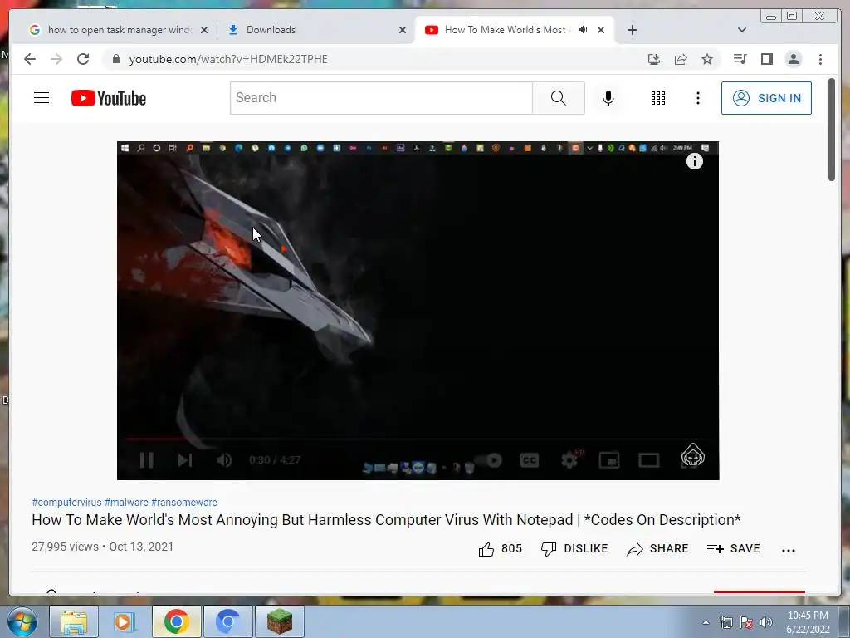Screen dimensions: 850x638
Task: Open the taskbar volume icon
Action: pyautogui.click(x=766, y=622)
